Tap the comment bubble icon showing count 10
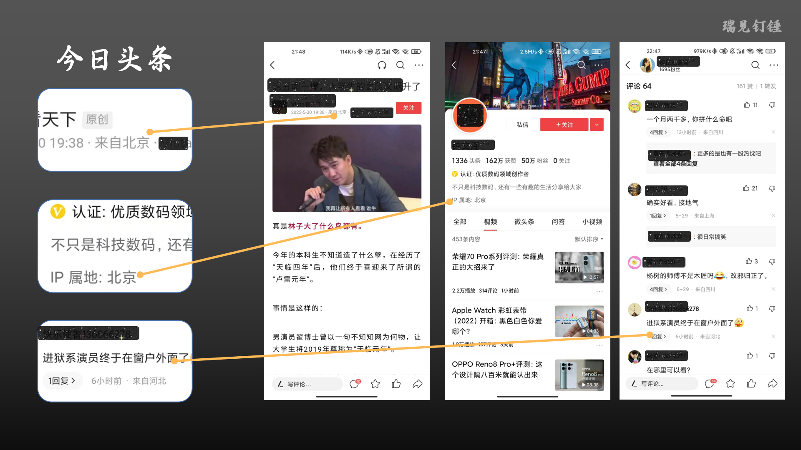Screen dimensions: 801x450 [354, 384]
